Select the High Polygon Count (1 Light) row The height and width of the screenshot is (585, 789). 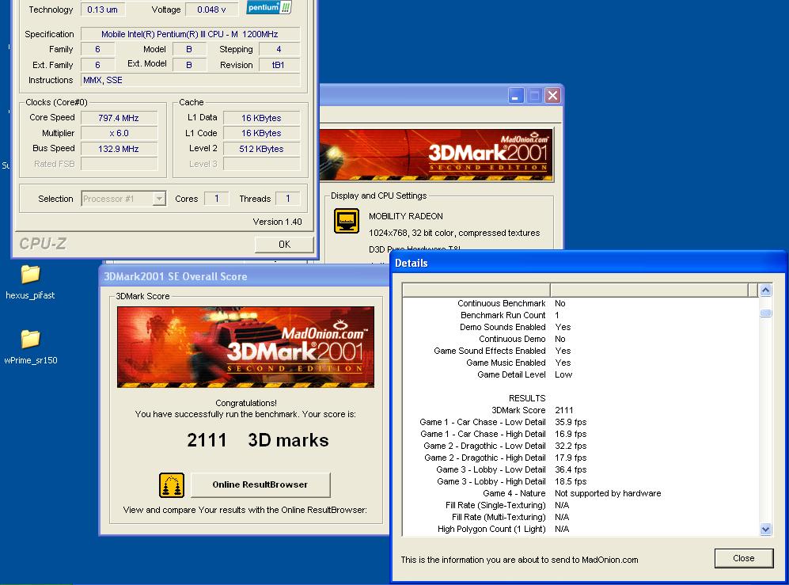point(581,529)
